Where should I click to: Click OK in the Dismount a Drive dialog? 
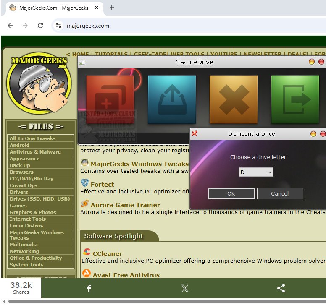click(x=231, y=193)
